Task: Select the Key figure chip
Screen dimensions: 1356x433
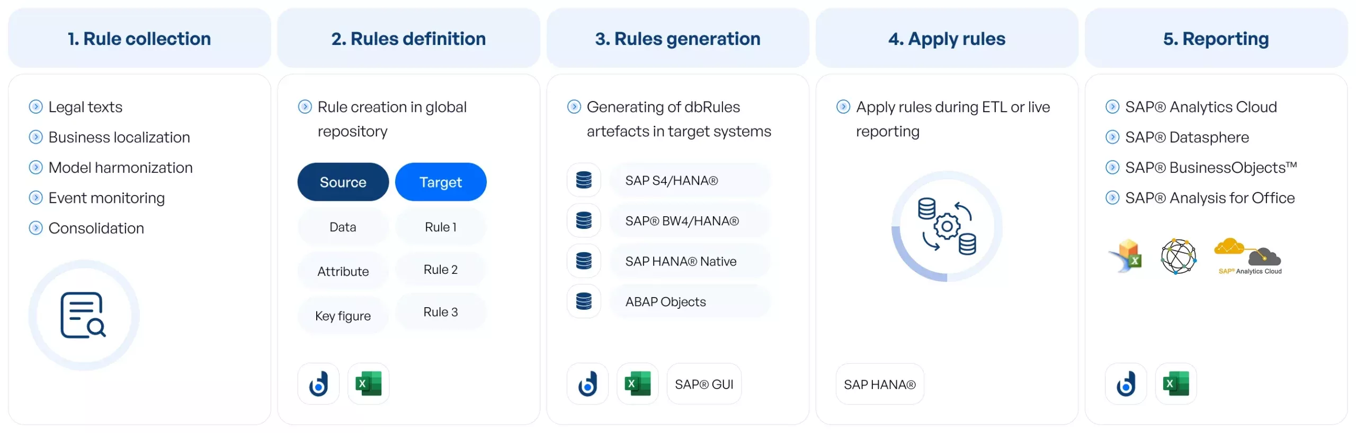Action: tap(343, 316)
